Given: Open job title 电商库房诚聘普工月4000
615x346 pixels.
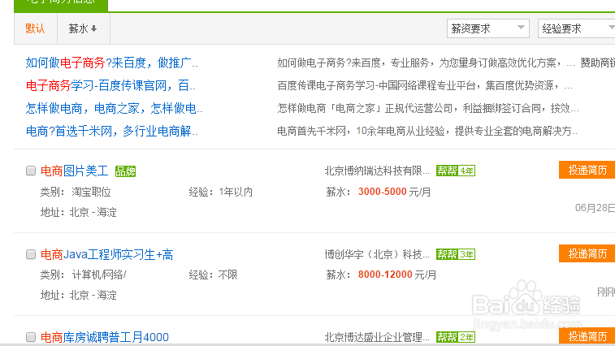Looking at the screenshot, I should click(105, 337).
